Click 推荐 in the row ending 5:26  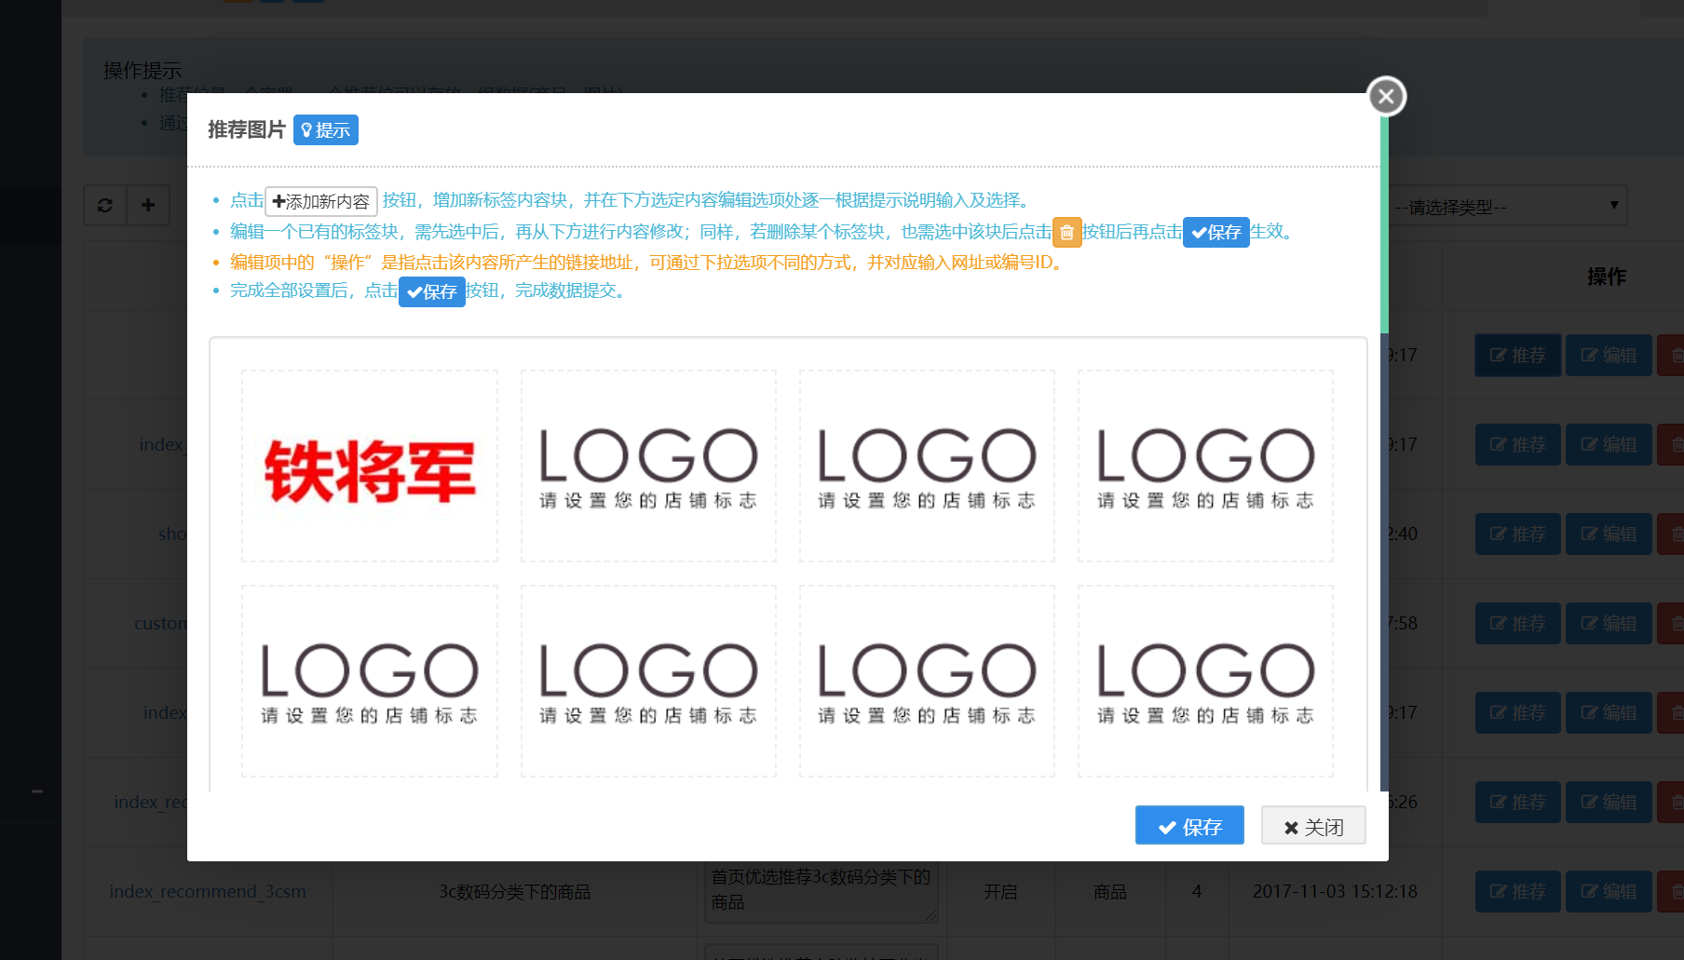[x=1517, y=802]
